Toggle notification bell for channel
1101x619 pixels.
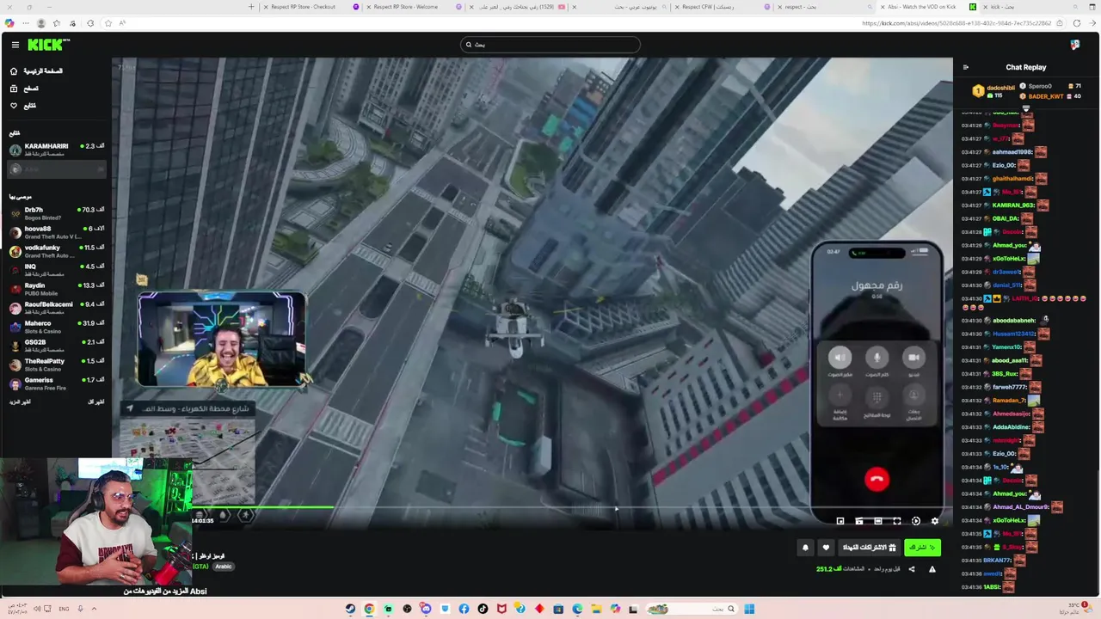point(805,548)
